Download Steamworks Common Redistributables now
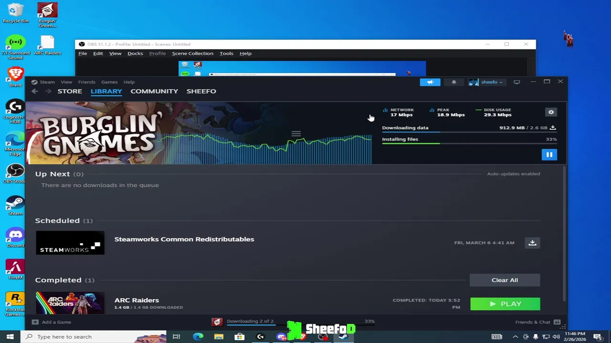The width and height of the screenshot is (611, 343). (x=532, y=242)
